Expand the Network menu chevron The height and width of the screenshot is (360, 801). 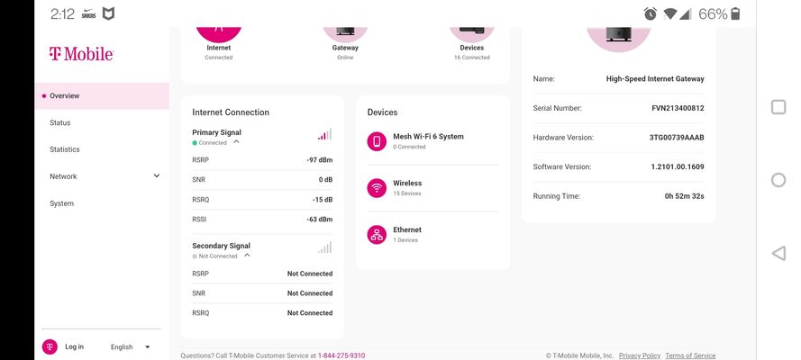157,175
